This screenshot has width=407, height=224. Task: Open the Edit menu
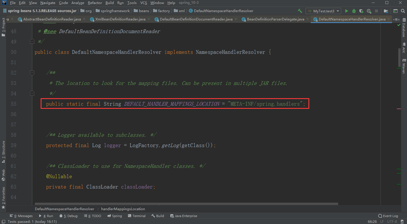(22, 3)
